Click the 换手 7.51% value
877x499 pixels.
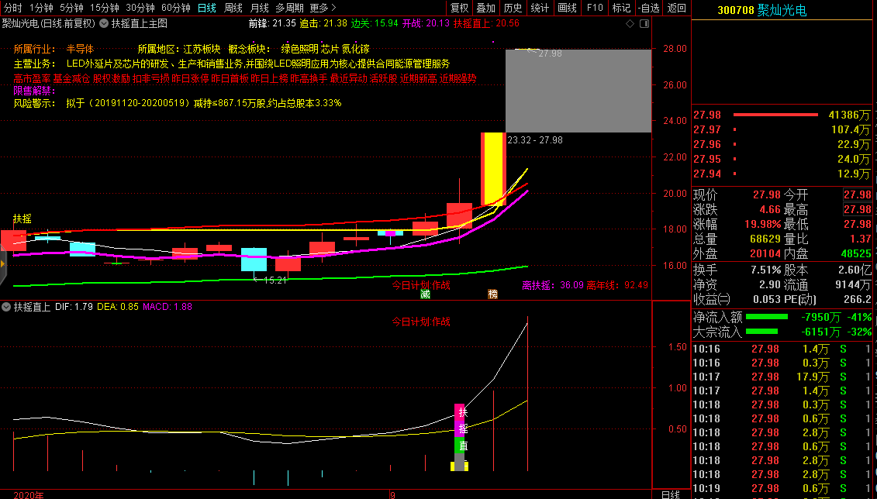765,270
